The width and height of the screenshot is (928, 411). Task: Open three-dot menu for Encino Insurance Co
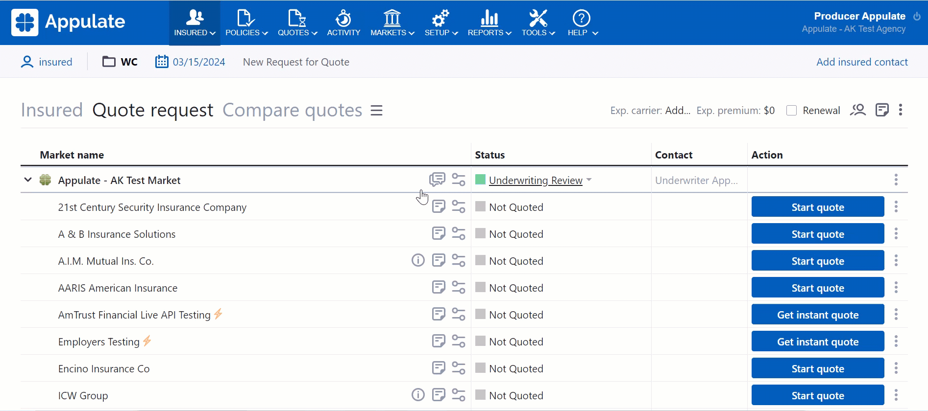[x=896, y=368]
